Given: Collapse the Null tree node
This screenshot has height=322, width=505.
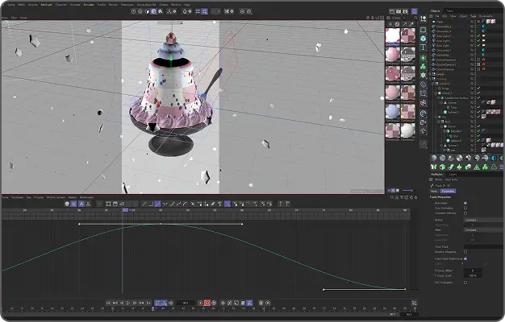Looking at the screenshot, I should point(439,122).
